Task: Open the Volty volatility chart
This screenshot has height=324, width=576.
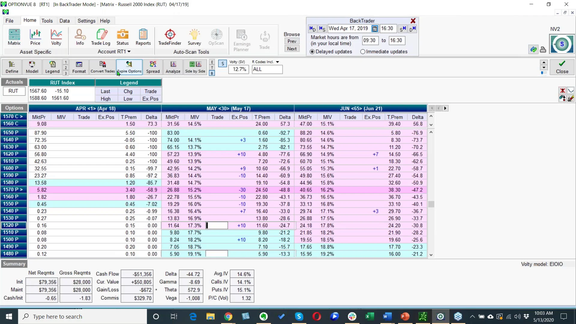Action: coord(56,37)
